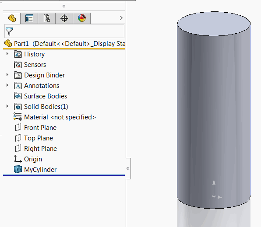Show more tabs with right chevron
This screenshot has height=227, width=261.
click(121, 18)
